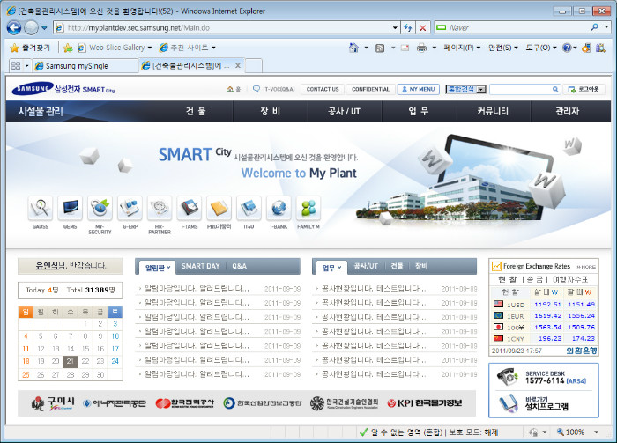The height and width of the screenshot is (443, 617).
Task: Open the 구미시 partner banner
Action: 54,402
